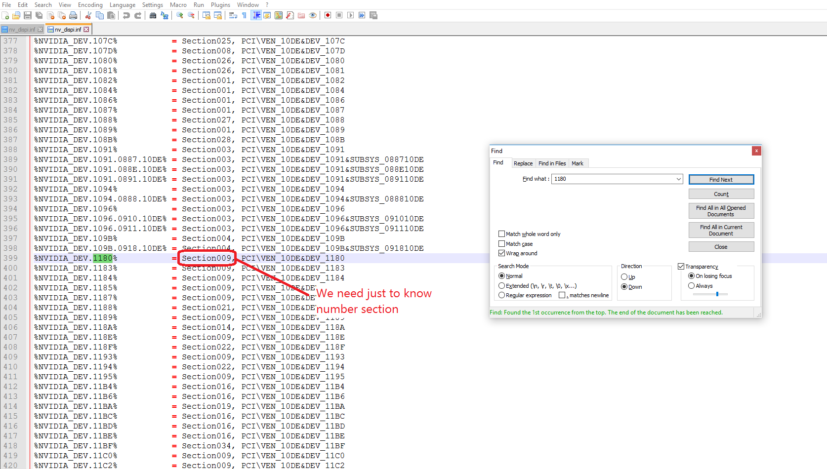This screenshot has height=469, width=827.
Task: Click Find All in All Opened Documents
Action: tap(721, 211)
